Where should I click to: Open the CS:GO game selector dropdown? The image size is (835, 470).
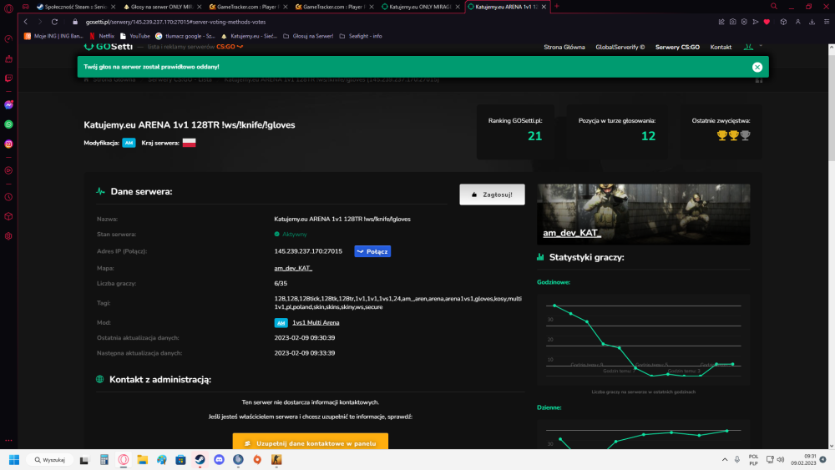coord(230,47)
